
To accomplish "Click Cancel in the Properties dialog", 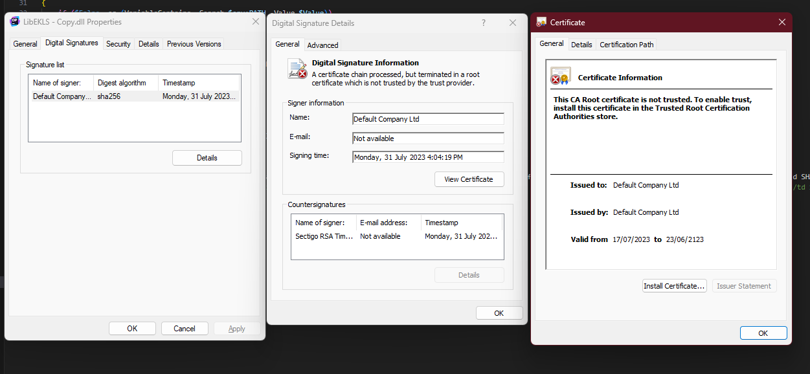I will (x=185, y=329).
